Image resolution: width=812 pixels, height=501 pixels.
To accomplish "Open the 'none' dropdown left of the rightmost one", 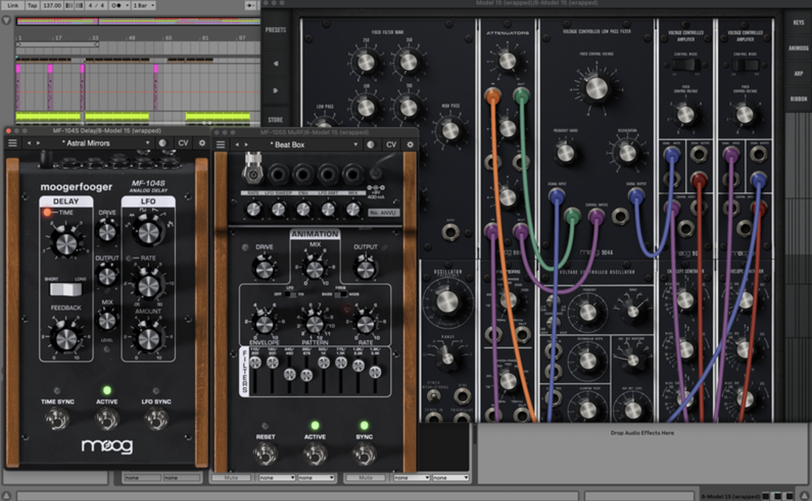I will (x=412, y=478).
